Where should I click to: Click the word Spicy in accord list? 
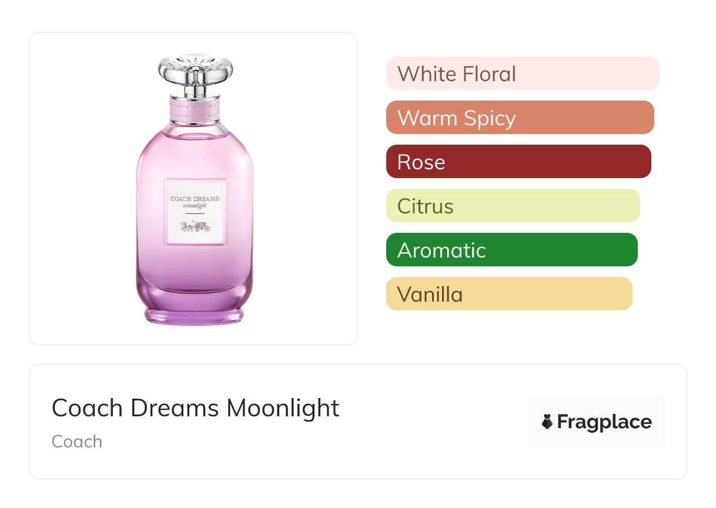coord(490,119)
